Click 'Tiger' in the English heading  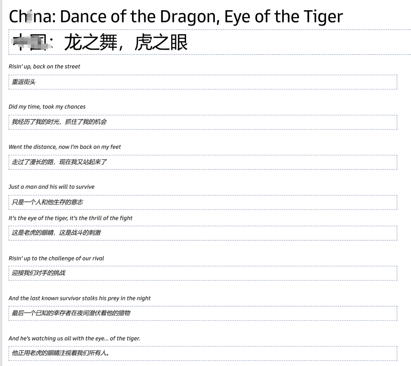point(323,17)
